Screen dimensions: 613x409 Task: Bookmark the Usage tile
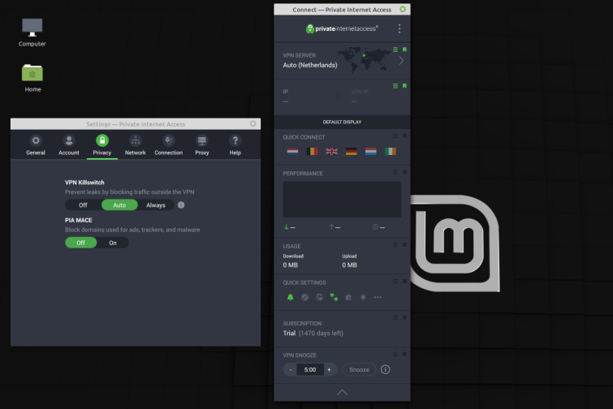pos(404,245)
